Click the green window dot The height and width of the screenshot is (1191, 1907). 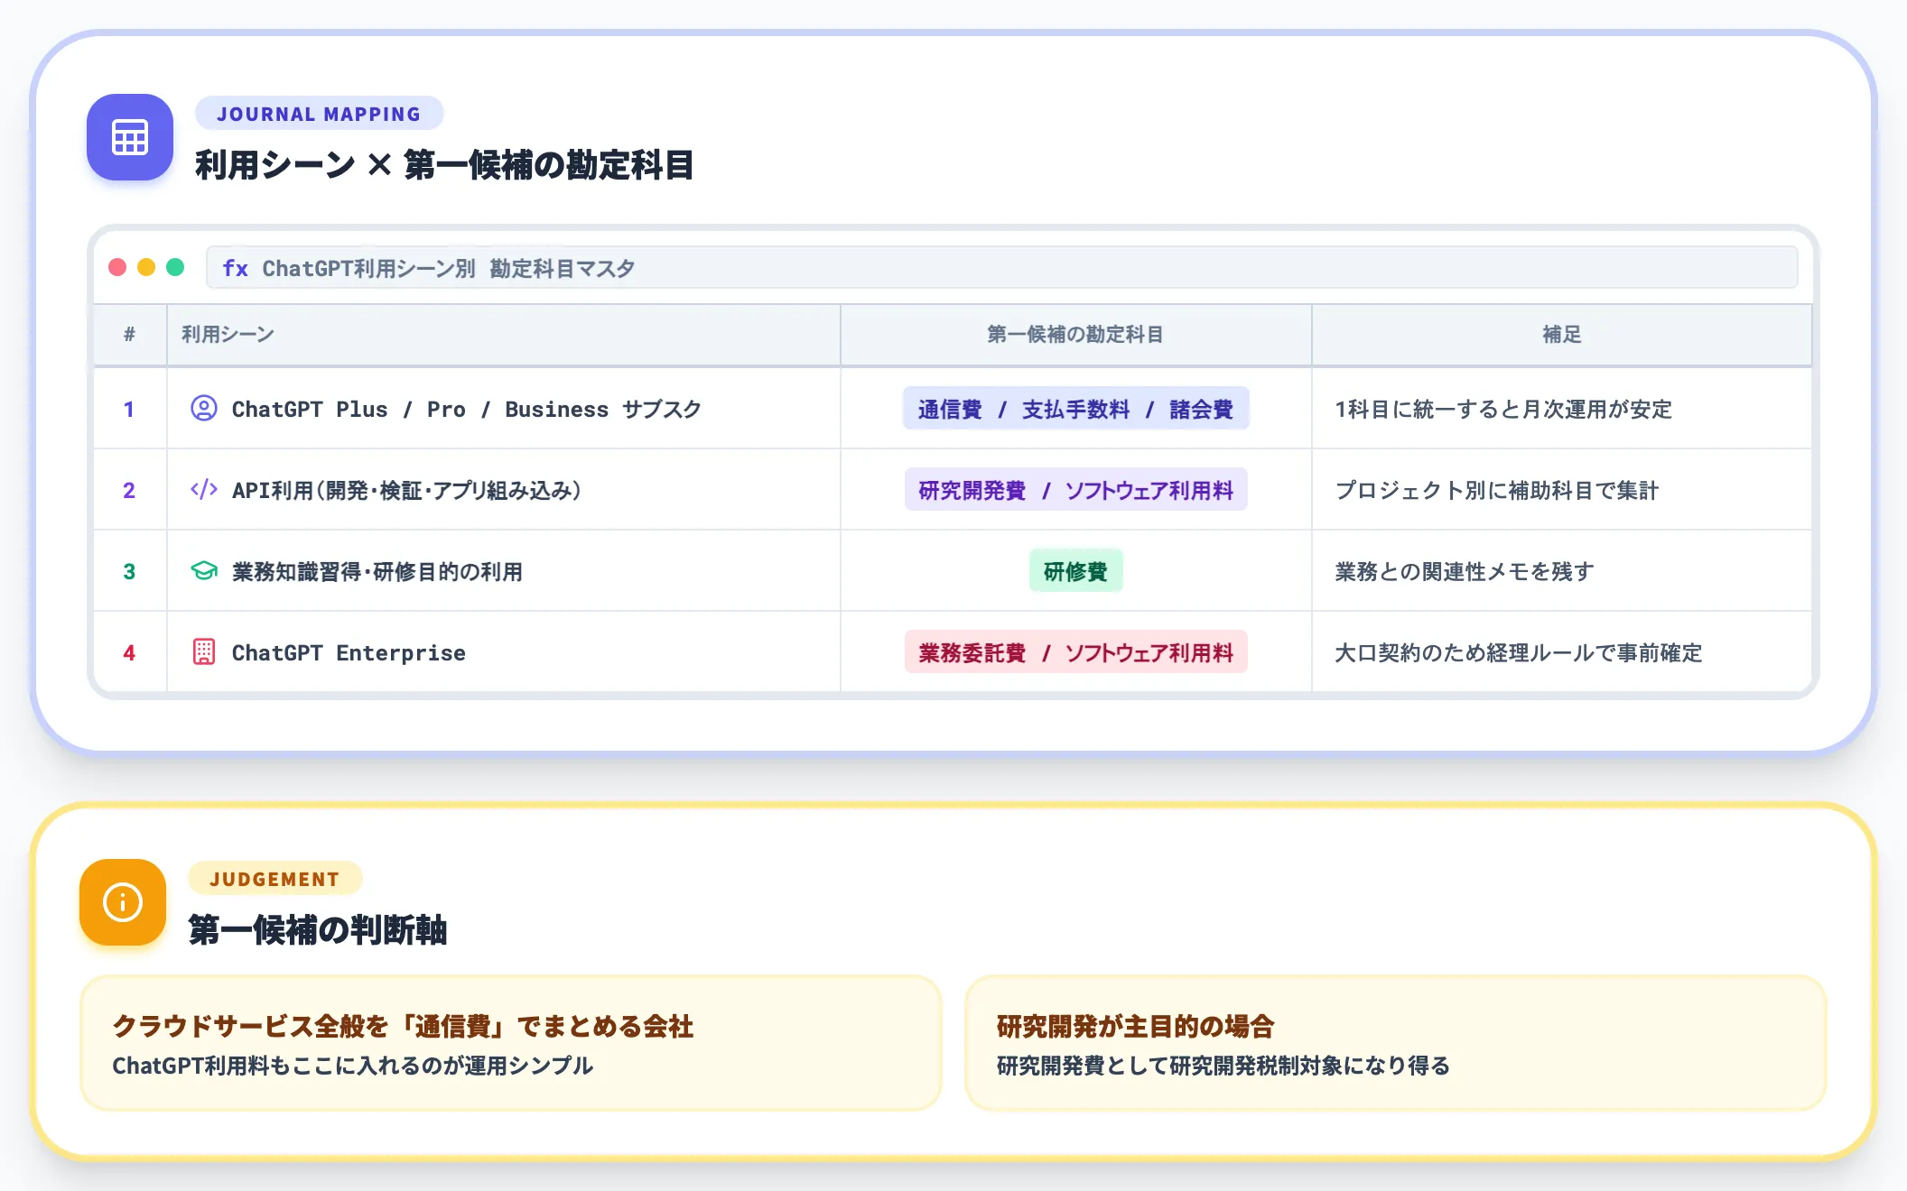tap(175, 268)
